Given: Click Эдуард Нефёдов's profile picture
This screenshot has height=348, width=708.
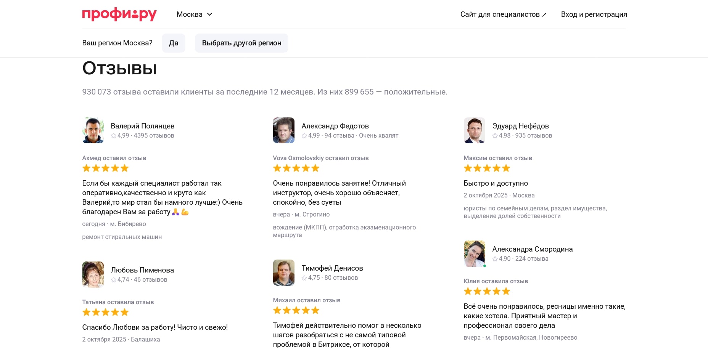Looking at the screenshot, I should (x=475, y=130).
